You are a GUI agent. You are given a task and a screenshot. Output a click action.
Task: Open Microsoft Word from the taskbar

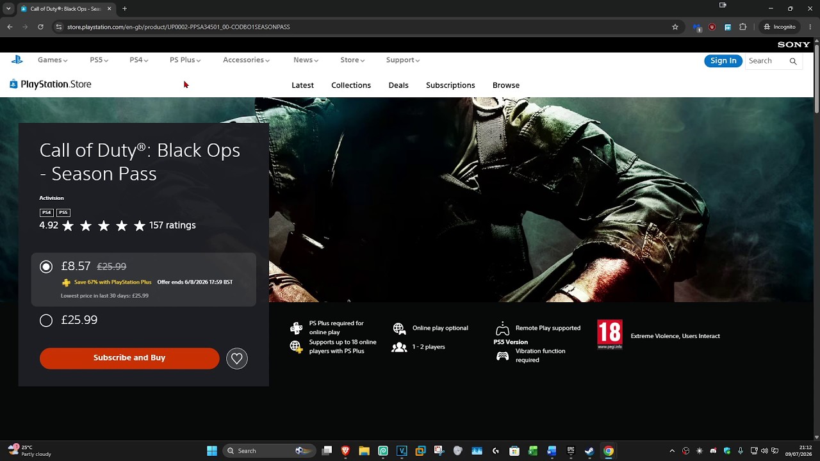point(552,451)
